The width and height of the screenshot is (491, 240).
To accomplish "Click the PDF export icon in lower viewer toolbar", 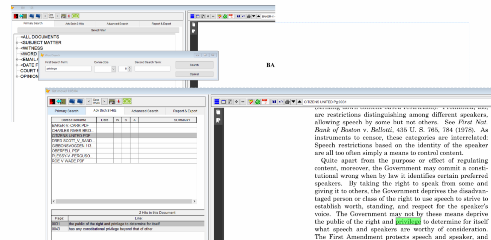I will (x=265, y=102).
